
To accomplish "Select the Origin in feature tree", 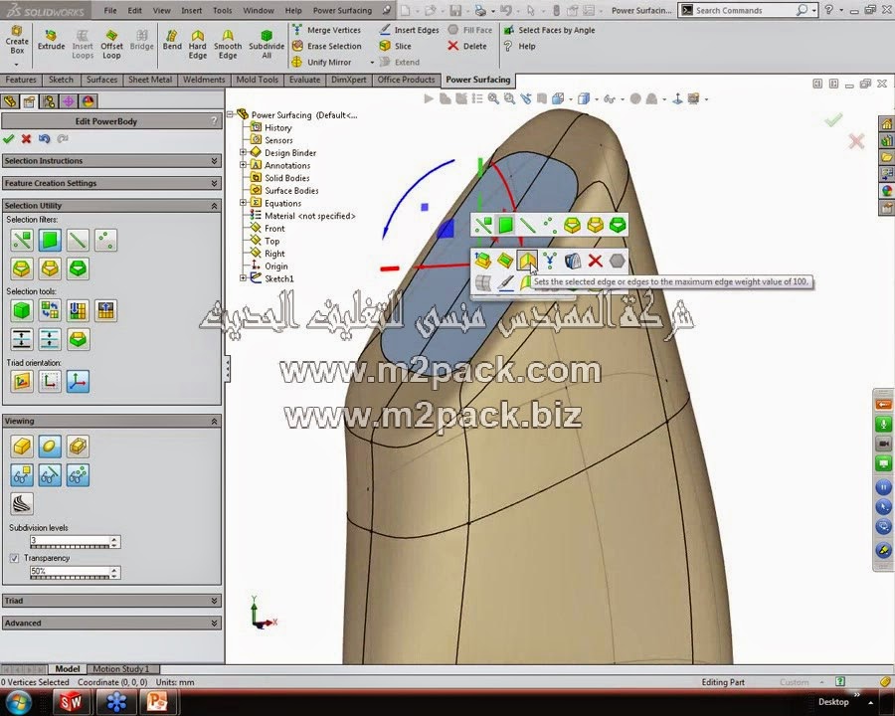I will (x=269, y=267).
